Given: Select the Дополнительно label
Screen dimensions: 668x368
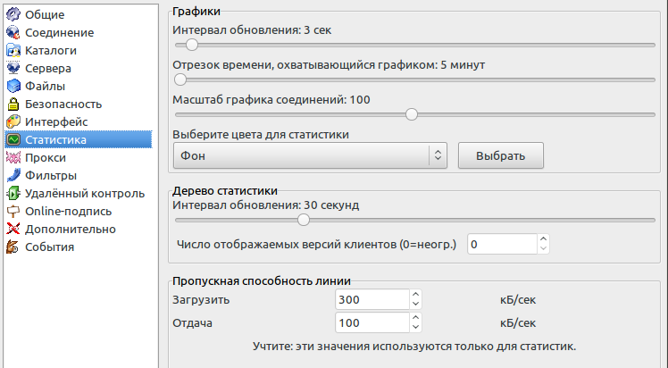Looking at the screenshot, I should coord(71,230).
